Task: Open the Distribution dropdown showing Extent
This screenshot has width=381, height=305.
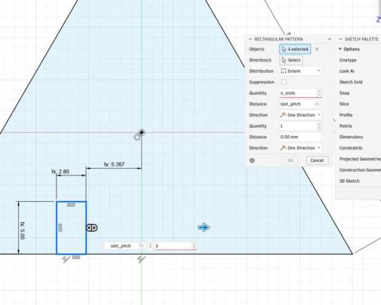Action: (x=300, y=71)
